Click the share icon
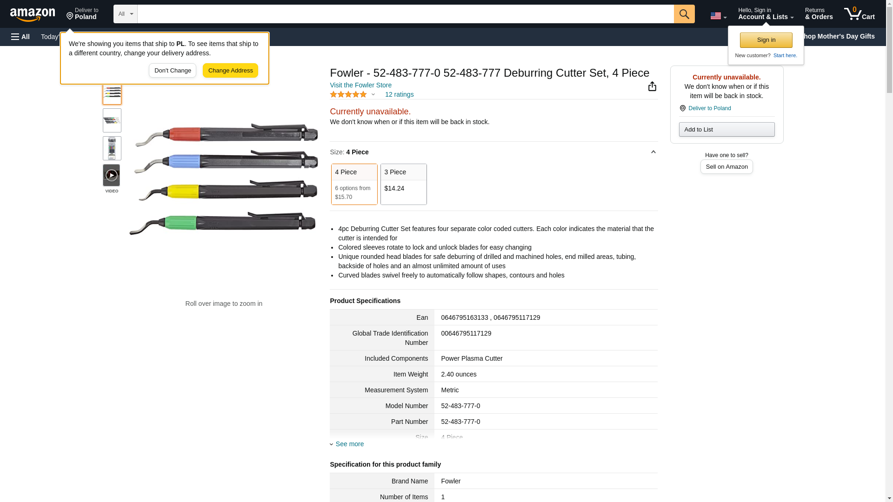 [x=652, y=86]
